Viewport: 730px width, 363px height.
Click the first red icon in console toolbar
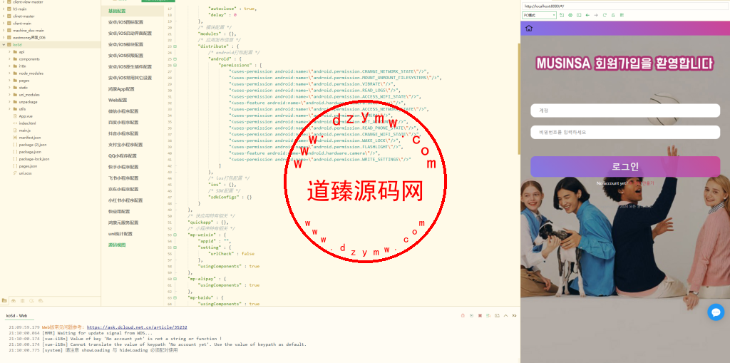463,315
